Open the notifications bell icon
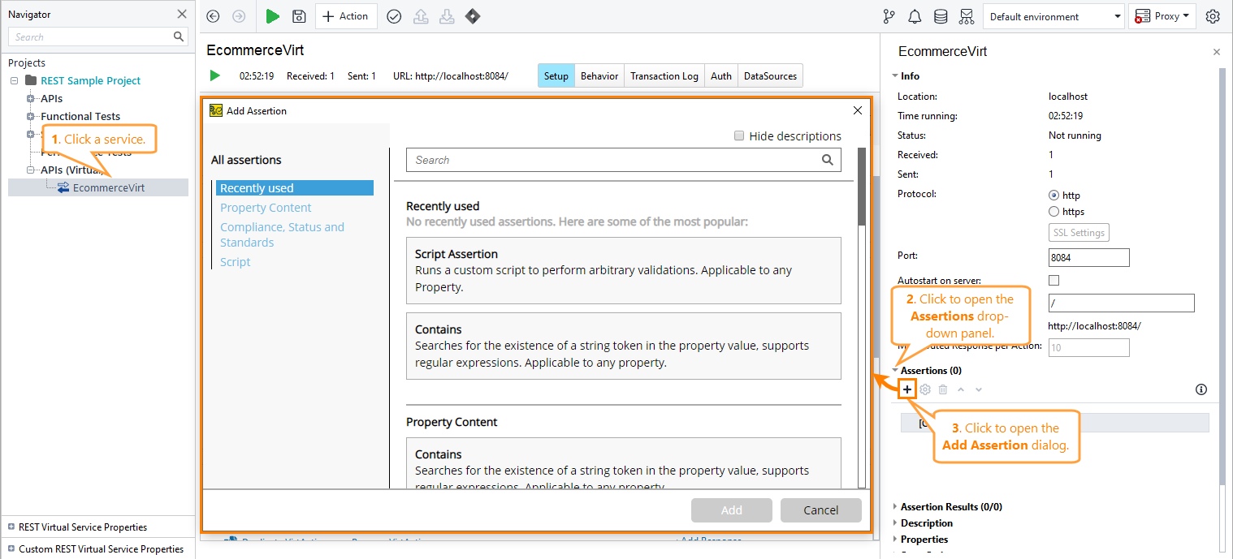Screen dimensions: 1233x559 915,16
